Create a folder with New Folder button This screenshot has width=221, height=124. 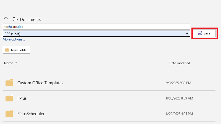click(x=16, y=50)
